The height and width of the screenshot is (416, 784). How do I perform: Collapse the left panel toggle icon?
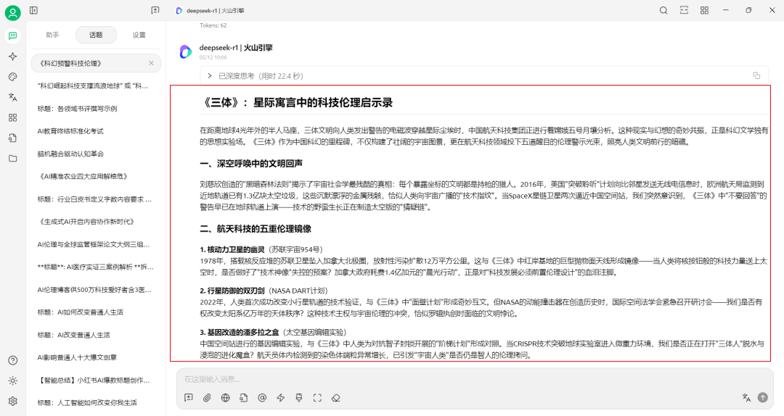(33, 10)
